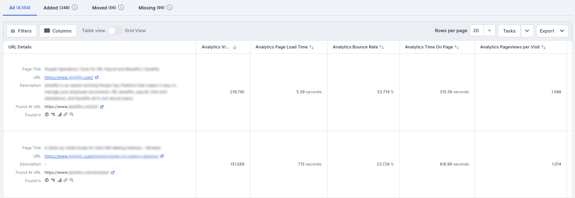Open the Filters panel
Viewport: 575px width, 198px height.
(22, 31)
